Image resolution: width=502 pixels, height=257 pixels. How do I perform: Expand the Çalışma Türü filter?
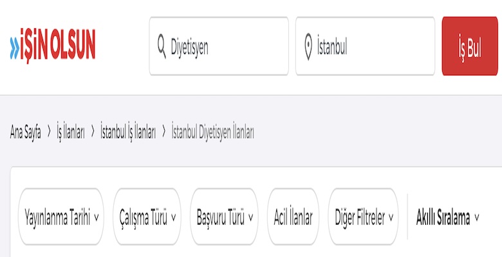tap(148, 217)
